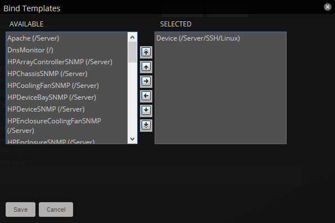
Task: Cancel the Bind Templates dialog
Action: pos(56,209)
